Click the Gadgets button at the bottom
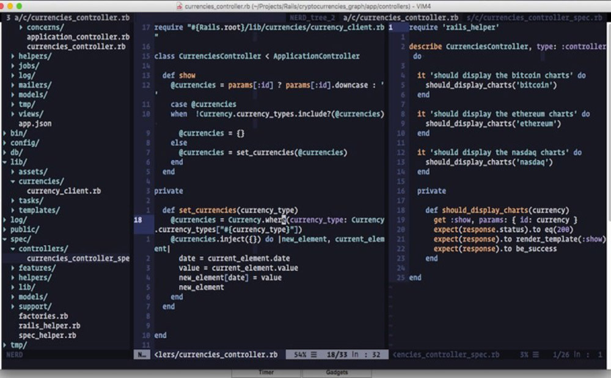The height and width of the screenshot is (378, 611). click(336, 372)
